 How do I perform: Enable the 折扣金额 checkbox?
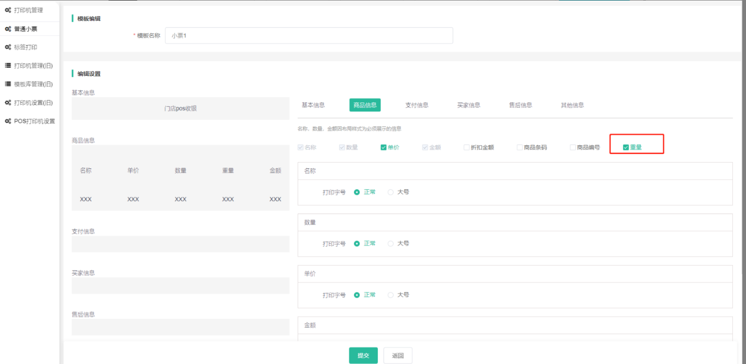(x=466, y=147)
